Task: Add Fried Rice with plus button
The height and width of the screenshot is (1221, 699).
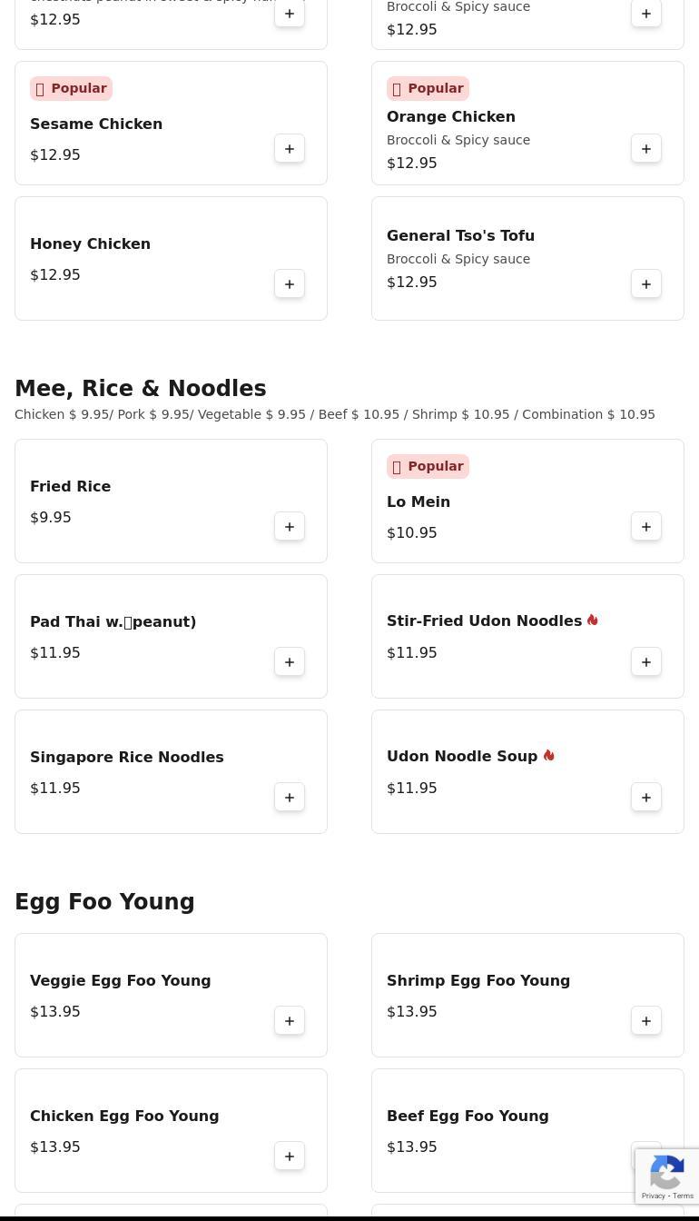Action: [x=290, y=527]
